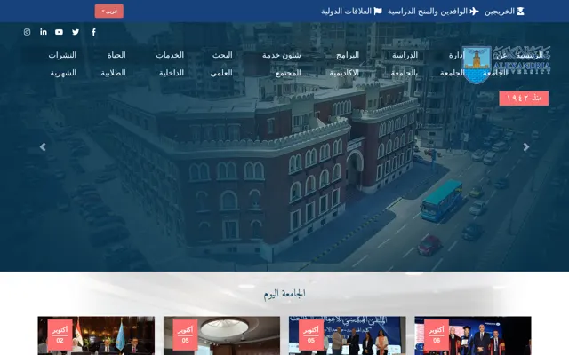Open the YouTube icon in header
The height and width of the screenshot is (355, 569).
(60, 32)
